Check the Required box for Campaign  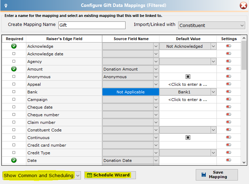pyautogui.click(x=14, y=99)
